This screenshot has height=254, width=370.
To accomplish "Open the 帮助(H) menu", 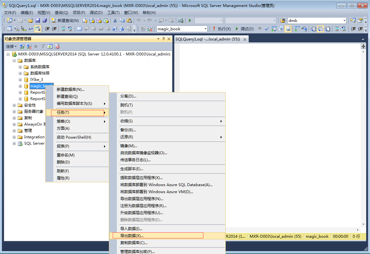I will [149, 12].
